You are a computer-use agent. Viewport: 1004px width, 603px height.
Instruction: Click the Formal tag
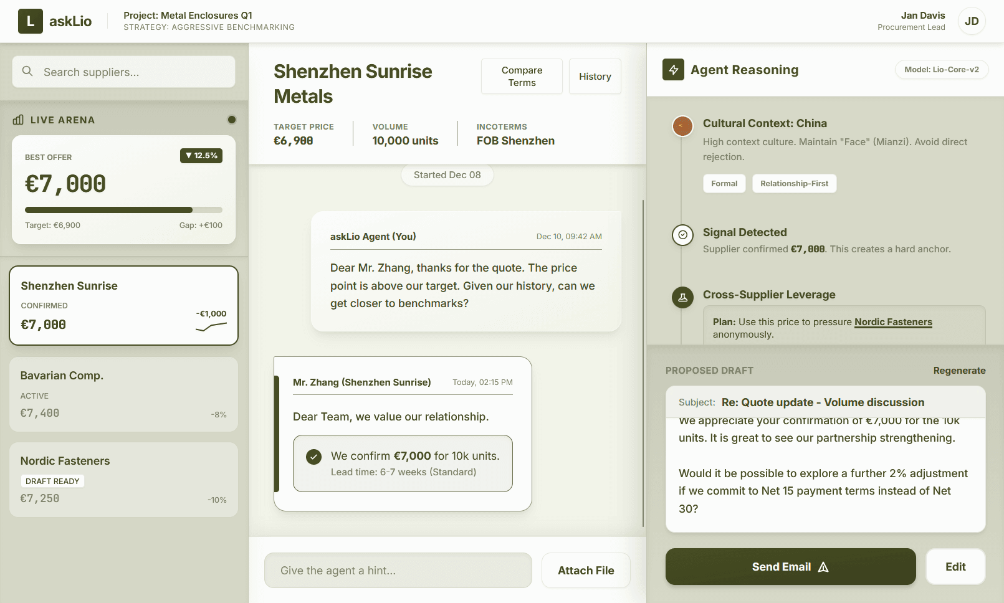724,184
